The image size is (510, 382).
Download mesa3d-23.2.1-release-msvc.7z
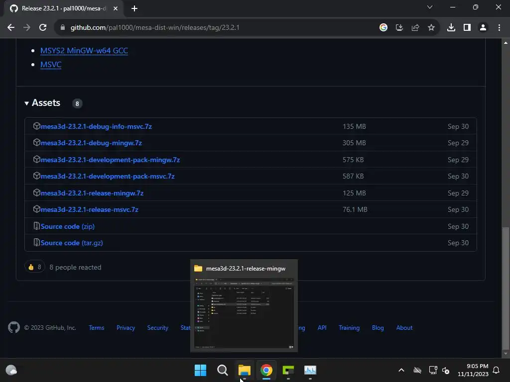pyautogui.click(x=90, y=209)
